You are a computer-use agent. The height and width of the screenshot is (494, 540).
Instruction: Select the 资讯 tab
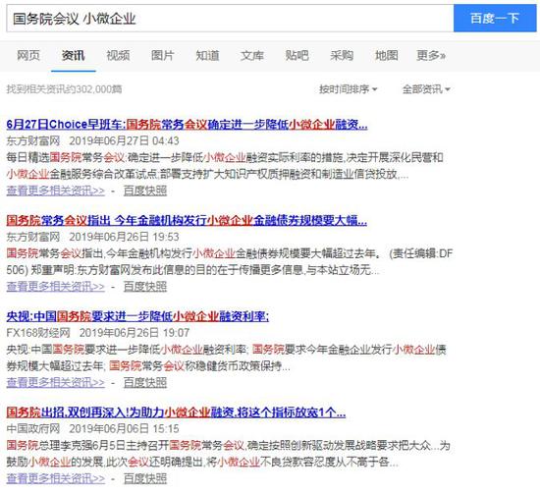pyautogui.click(x=73, y=55)
